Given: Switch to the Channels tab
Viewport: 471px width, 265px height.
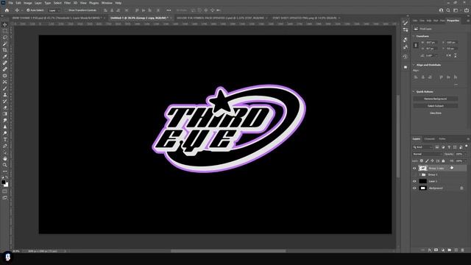Looking at the screenshot, I should coord(429,139).
